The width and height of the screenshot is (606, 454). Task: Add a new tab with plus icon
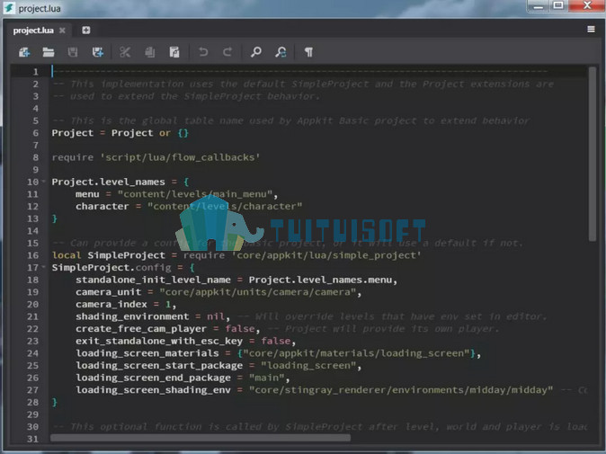pyautogui.click(x=86, y=31)
